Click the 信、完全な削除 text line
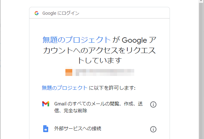The height and width of the screenshot is (139, 204). point(71,111)
